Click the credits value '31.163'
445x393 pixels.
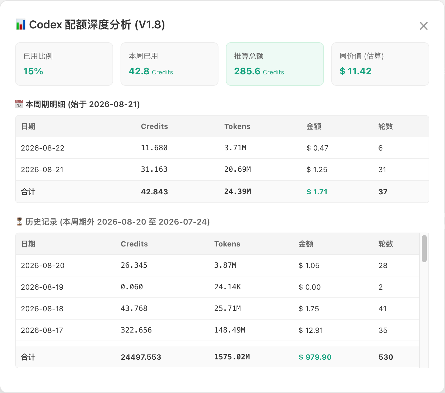(154, 169)
